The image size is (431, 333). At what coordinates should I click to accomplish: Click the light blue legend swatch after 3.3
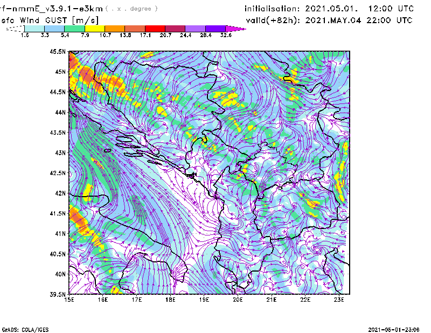[54, 29]
